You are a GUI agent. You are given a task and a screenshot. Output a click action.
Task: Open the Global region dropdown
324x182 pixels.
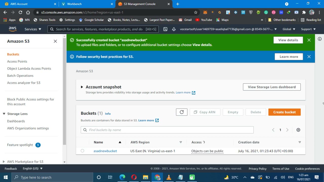[x=289, y=29]
